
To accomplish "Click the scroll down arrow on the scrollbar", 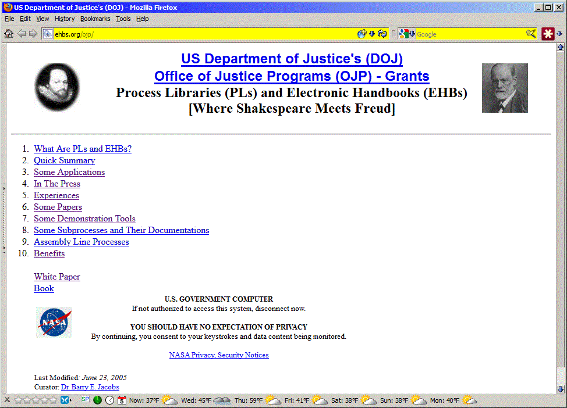I will click(561, 389).
